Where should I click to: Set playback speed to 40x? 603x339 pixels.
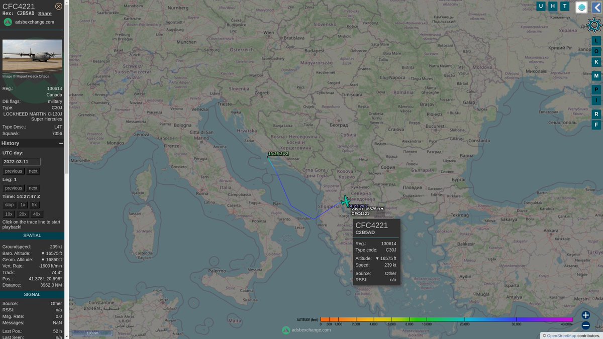(37, 214)
